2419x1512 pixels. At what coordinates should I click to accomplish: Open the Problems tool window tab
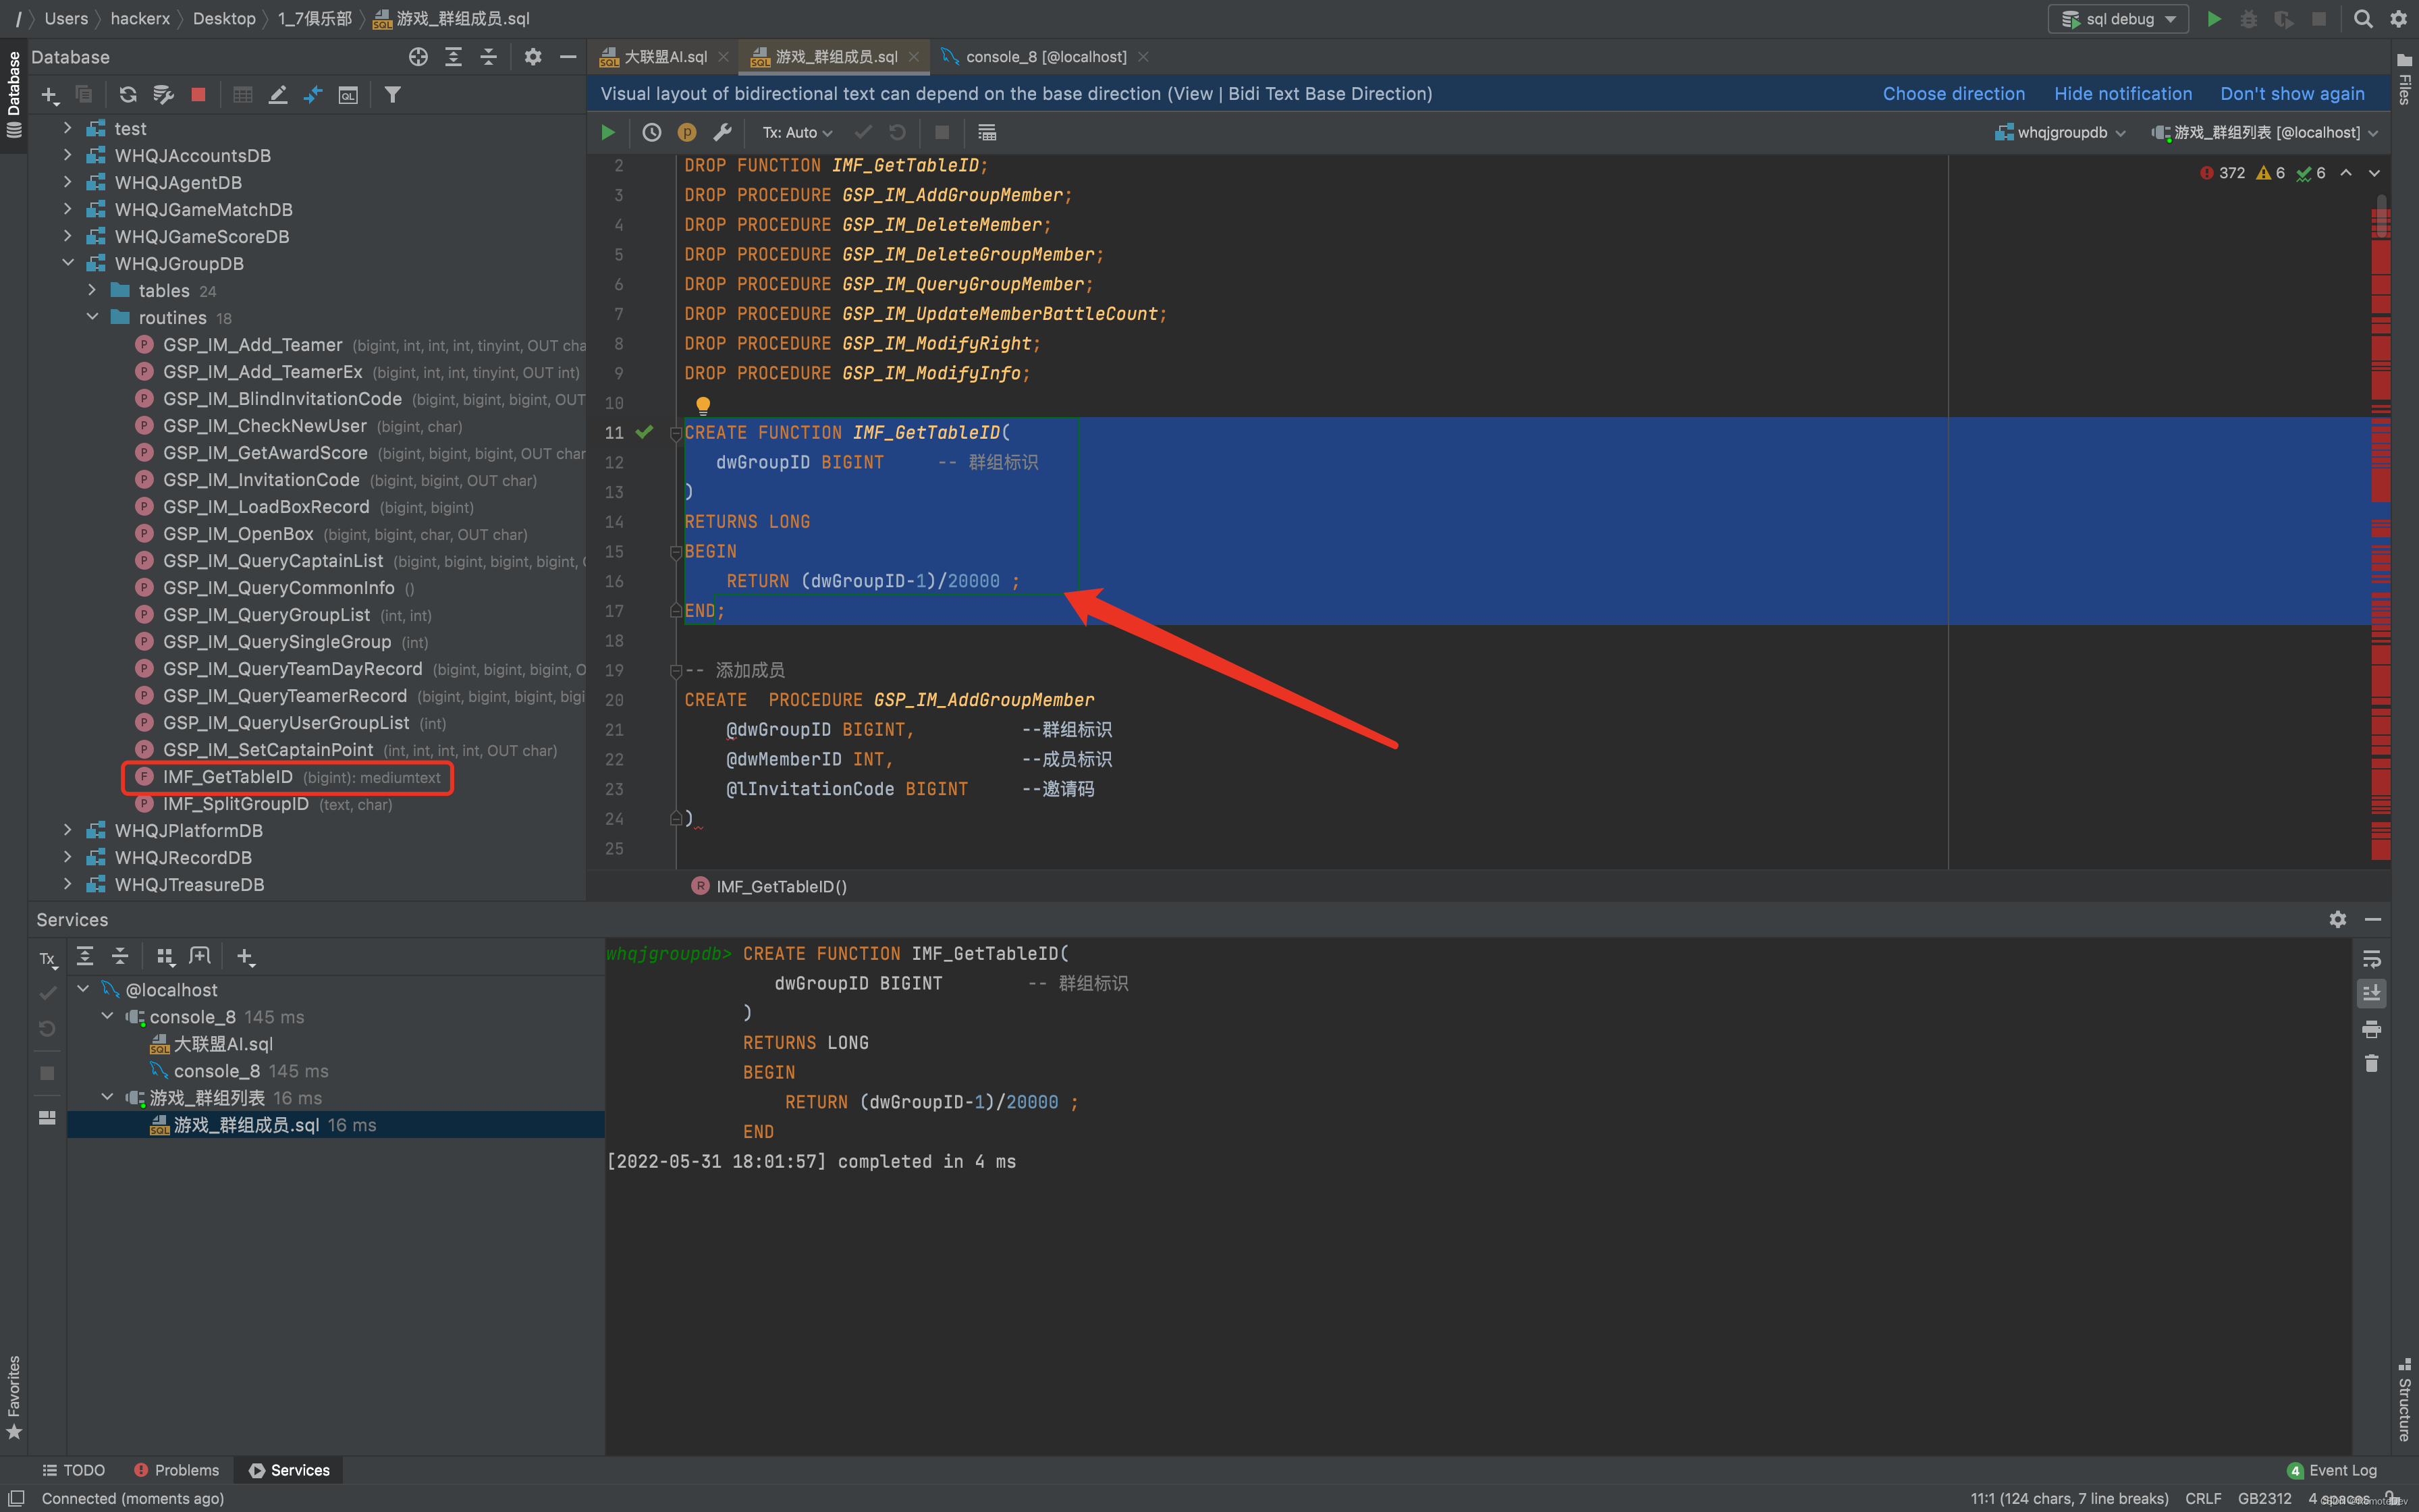[x=177, y=1470]
